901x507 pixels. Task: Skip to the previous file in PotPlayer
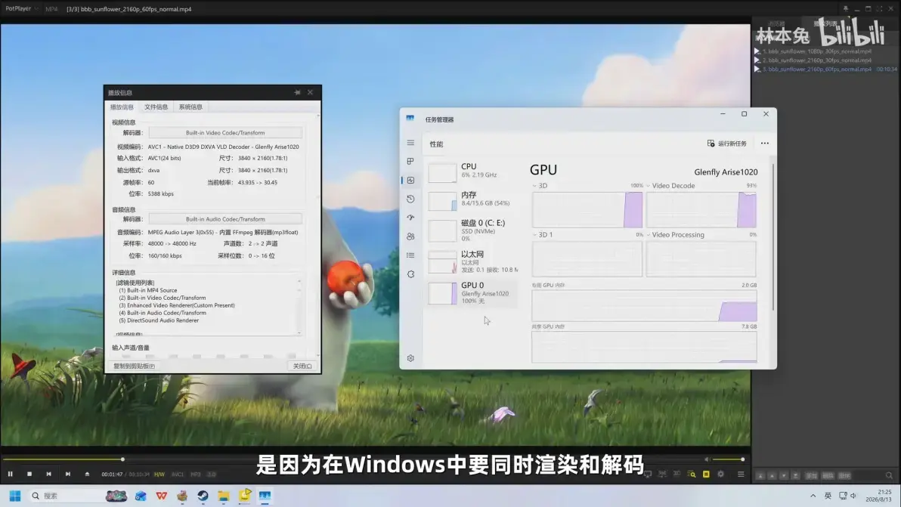[x=49, y=475]
